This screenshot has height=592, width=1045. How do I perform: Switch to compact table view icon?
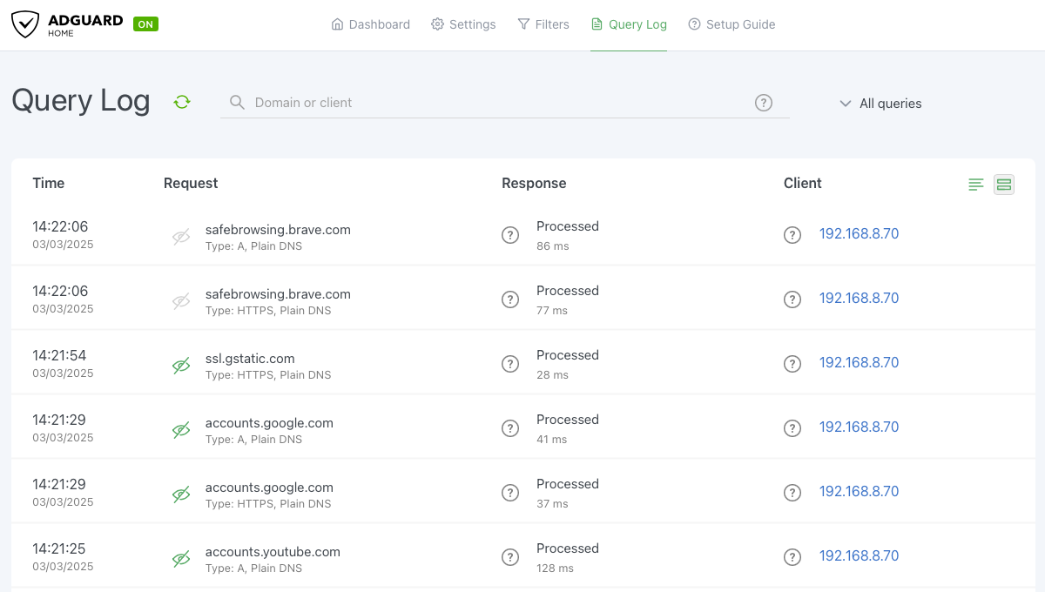(976, 185)
